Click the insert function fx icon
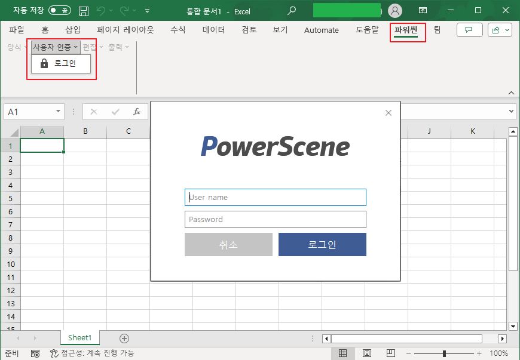 [x=137, y=112]
